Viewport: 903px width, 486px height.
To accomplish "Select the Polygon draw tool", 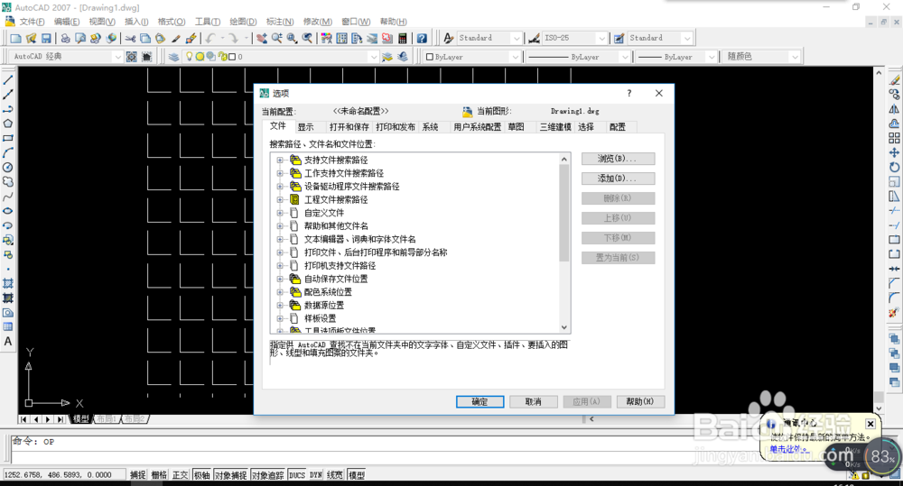I will [8, 124].
